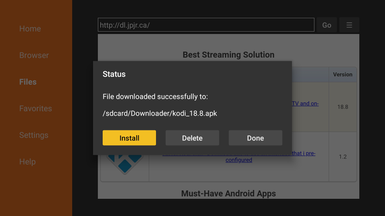This screenshot has width=385, height=216.
Task: Select the 18.8 version cell
Action: [x=342, y=107]
